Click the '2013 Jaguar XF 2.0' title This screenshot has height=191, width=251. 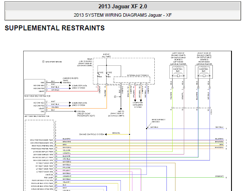(123, 6)
